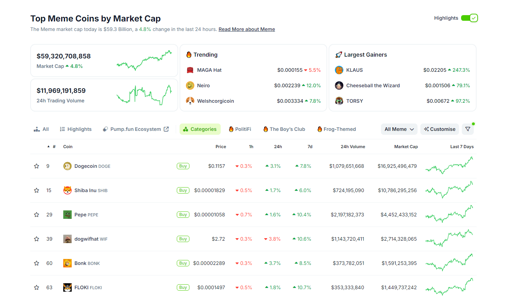Switch to the Highlights tab
511x298 pixels.
tap(76, 129)
